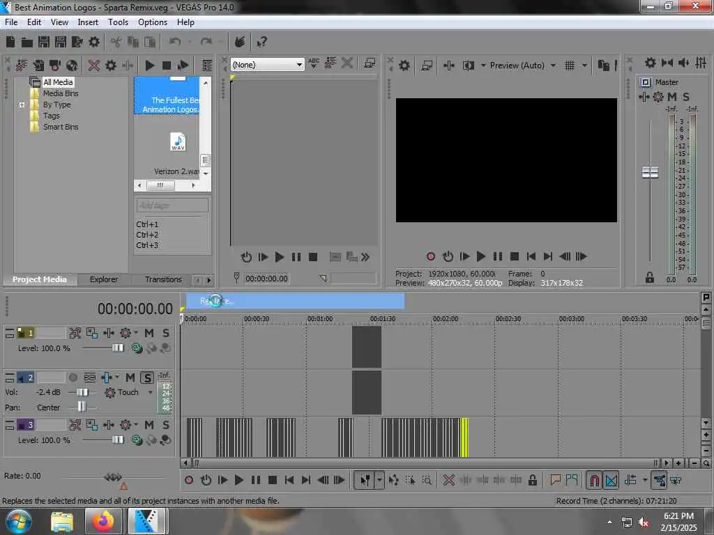Open the edit tool dropdown arrow
Image resolution: width=714 pixels, height=535 pixels.
380,481
